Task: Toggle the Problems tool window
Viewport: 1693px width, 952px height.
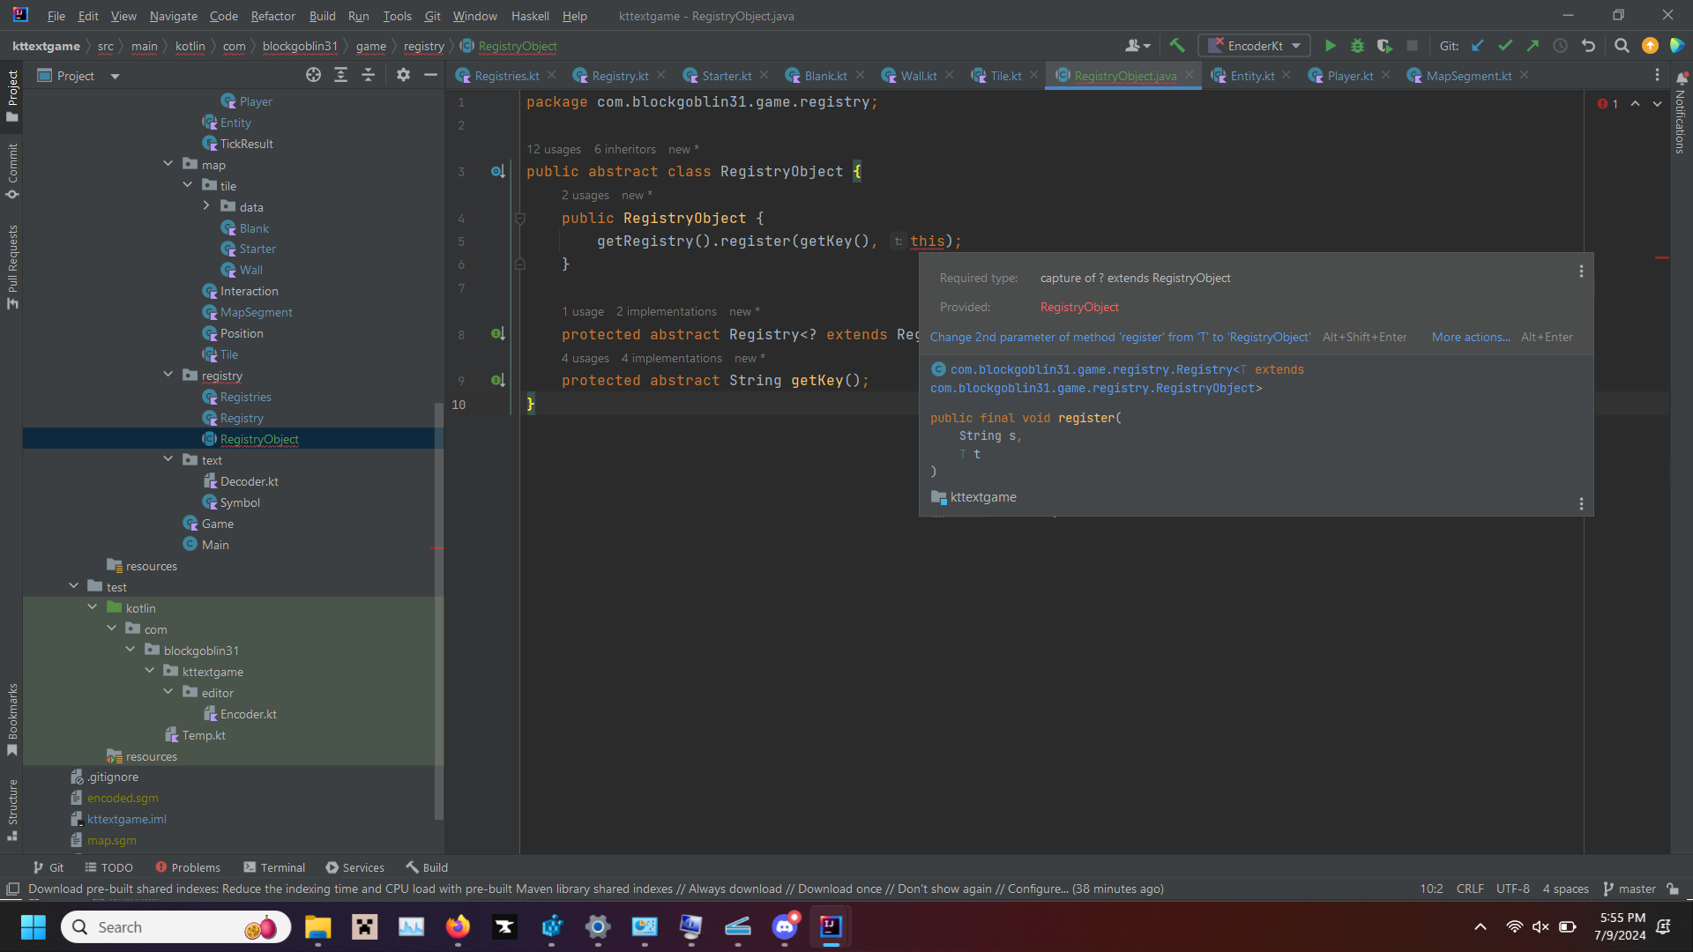Action: (187, 867)
